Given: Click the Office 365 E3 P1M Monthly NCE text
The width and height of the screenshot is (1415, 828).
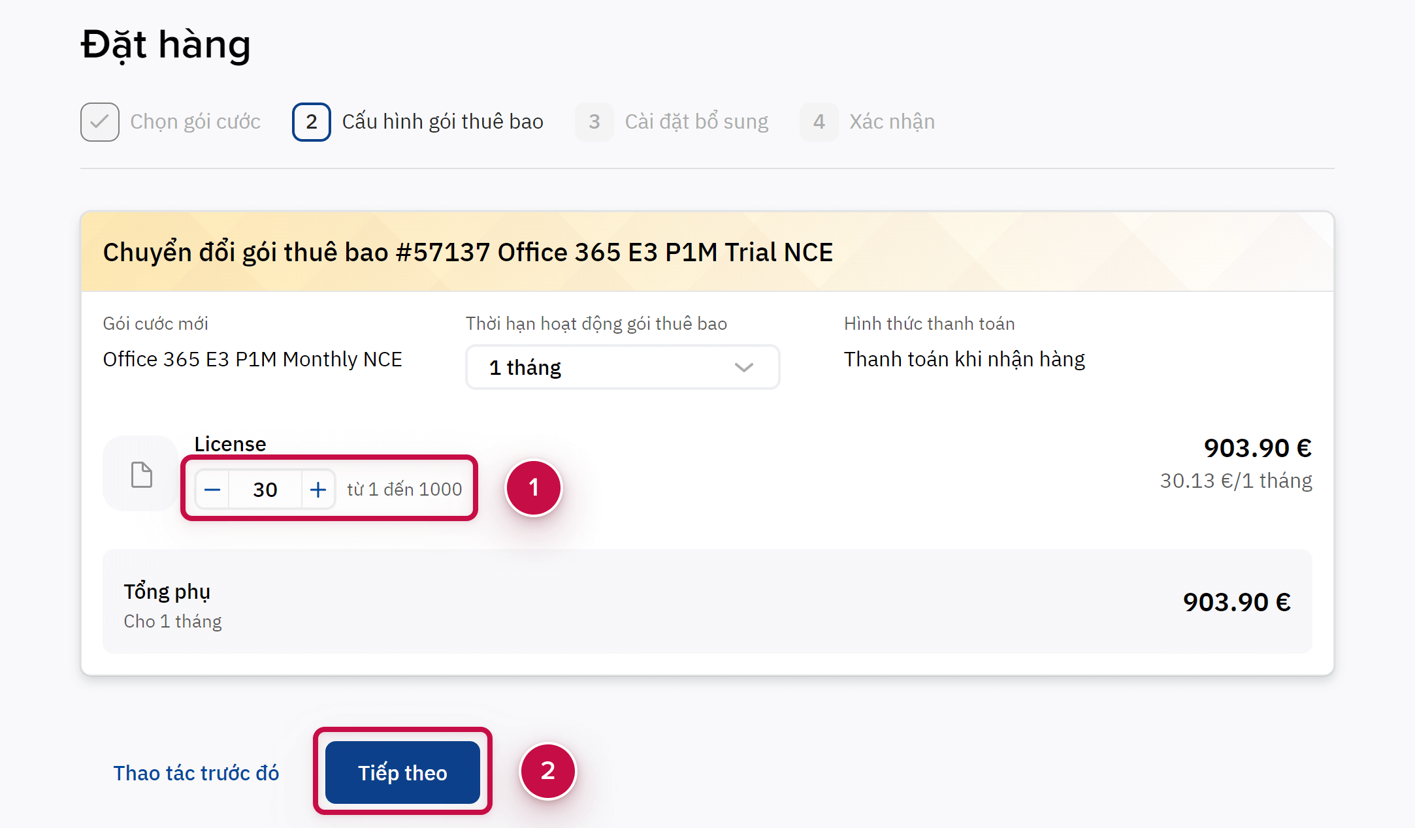Looking at the screenshot, I should tap(252, 360).
